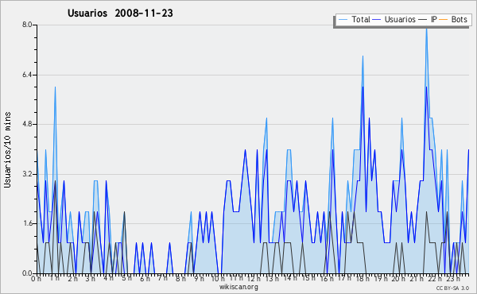Click the dark IP legend line
Image resolution: width=477 pixels, height=294 pixels.
click(x=423, y=20)
